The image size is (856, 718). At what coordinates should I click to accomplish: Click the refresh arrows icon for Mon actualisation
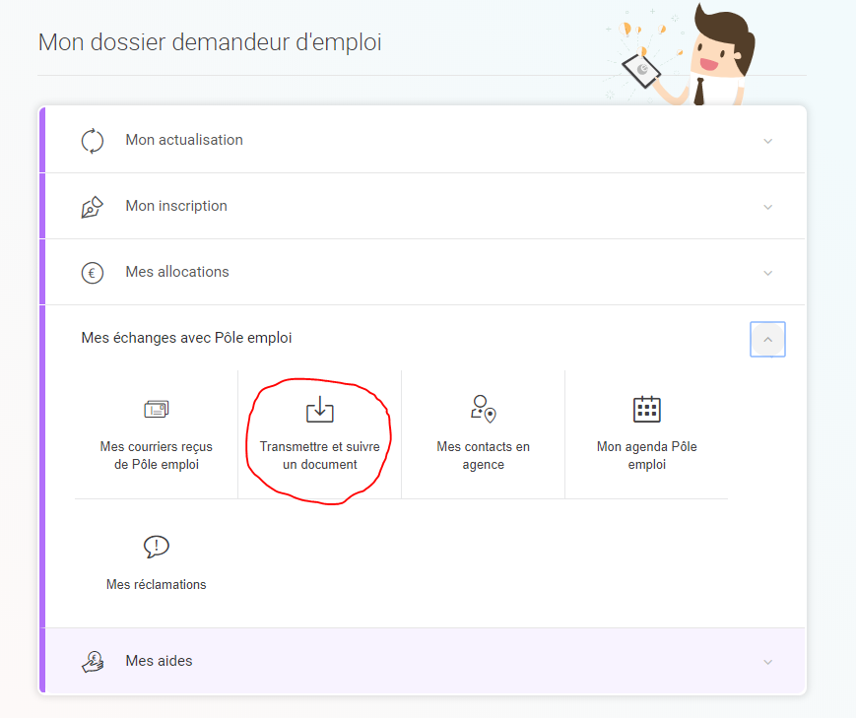click(93, 141)
